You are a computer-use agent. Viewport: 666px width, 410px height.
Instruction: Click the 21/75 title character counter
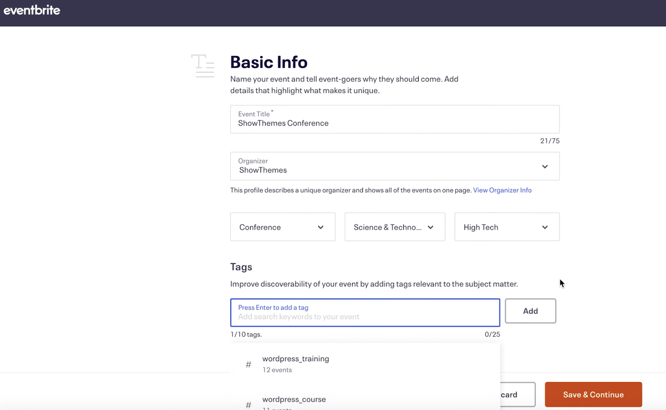coord(549,141)
